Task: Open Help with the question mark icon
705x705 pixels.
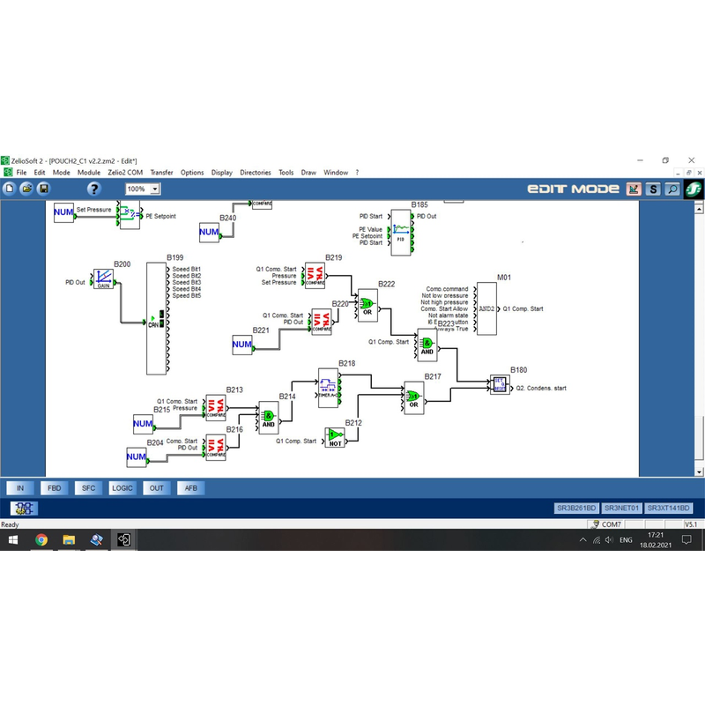Action: click(94, 189)
